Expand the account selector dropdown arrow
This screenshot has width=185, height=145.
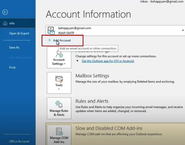coord(183,31)
